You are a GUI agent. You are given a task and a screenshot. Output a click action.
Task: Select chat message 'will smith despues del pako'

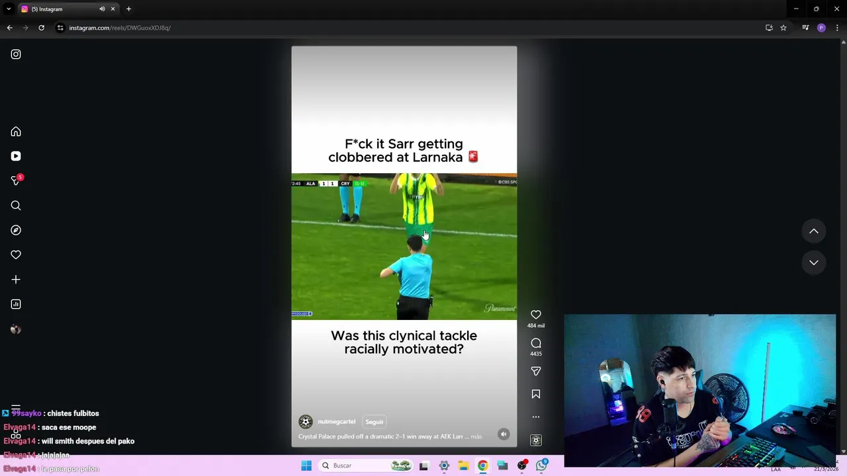pos(88,441)
